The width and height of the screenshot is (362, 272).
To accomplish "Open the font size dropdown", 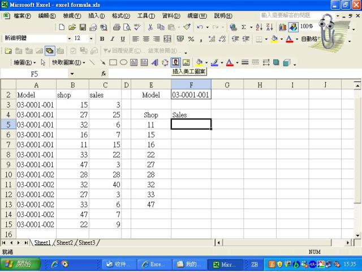I will 92,39.
